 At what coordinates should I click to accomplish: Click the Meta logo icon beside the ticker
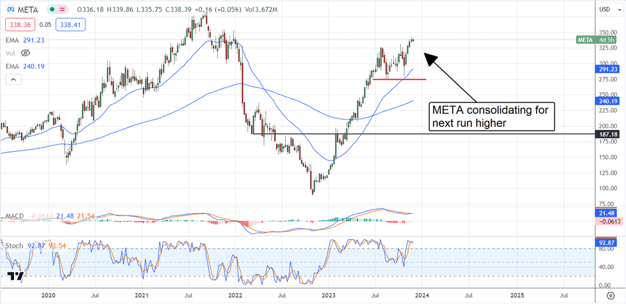[10, 9]
